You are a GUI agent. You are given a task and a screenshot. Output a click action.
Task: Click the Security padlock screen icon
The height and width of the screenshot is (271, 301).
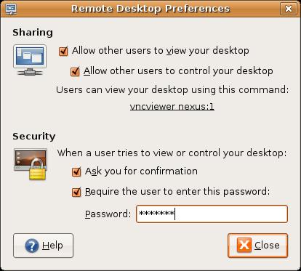pyautogui.click(x=31, y=164)
